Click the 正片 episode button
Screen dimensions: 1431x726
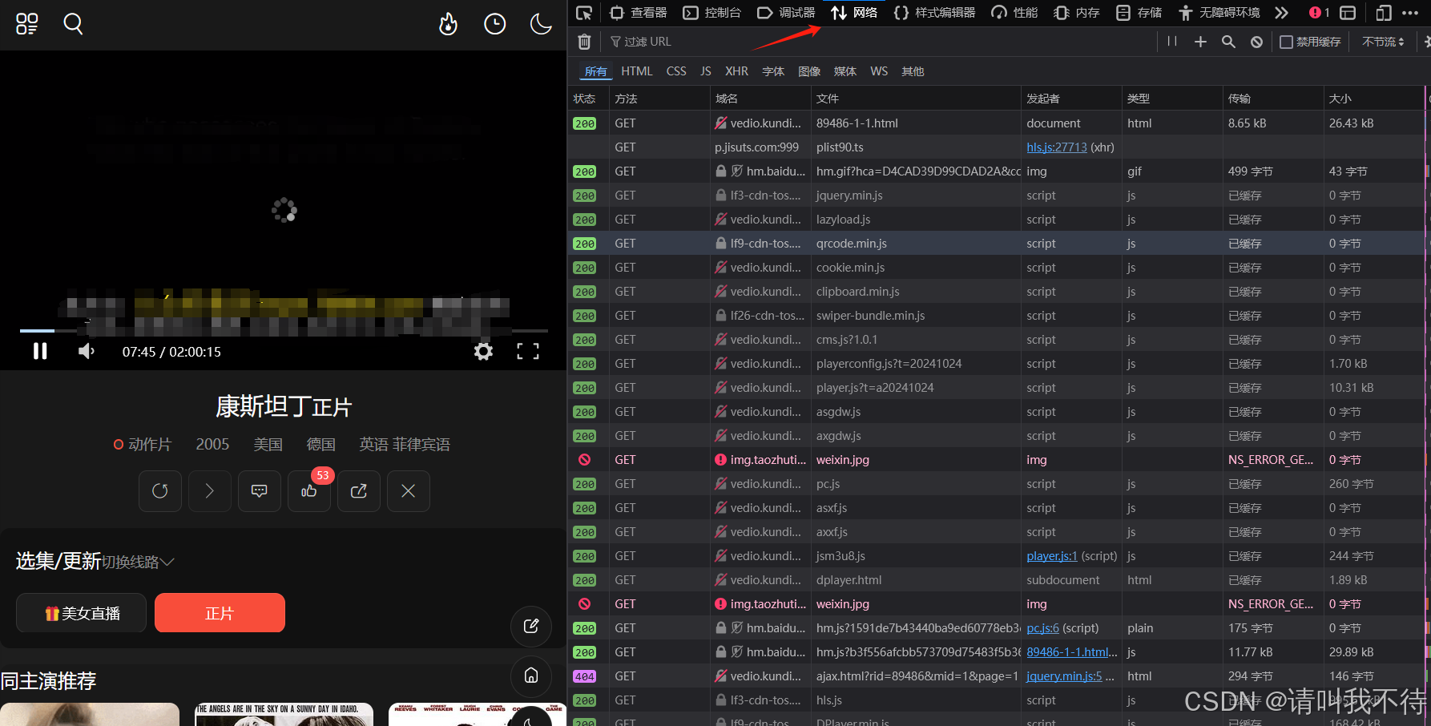pyautogui.click(x=220, y=613)
